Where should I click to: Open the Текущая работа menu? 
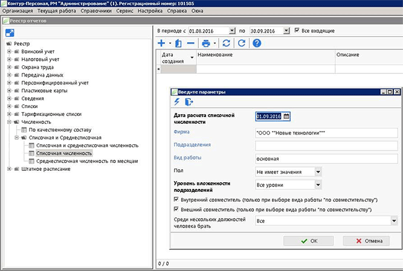click(57, 11)
